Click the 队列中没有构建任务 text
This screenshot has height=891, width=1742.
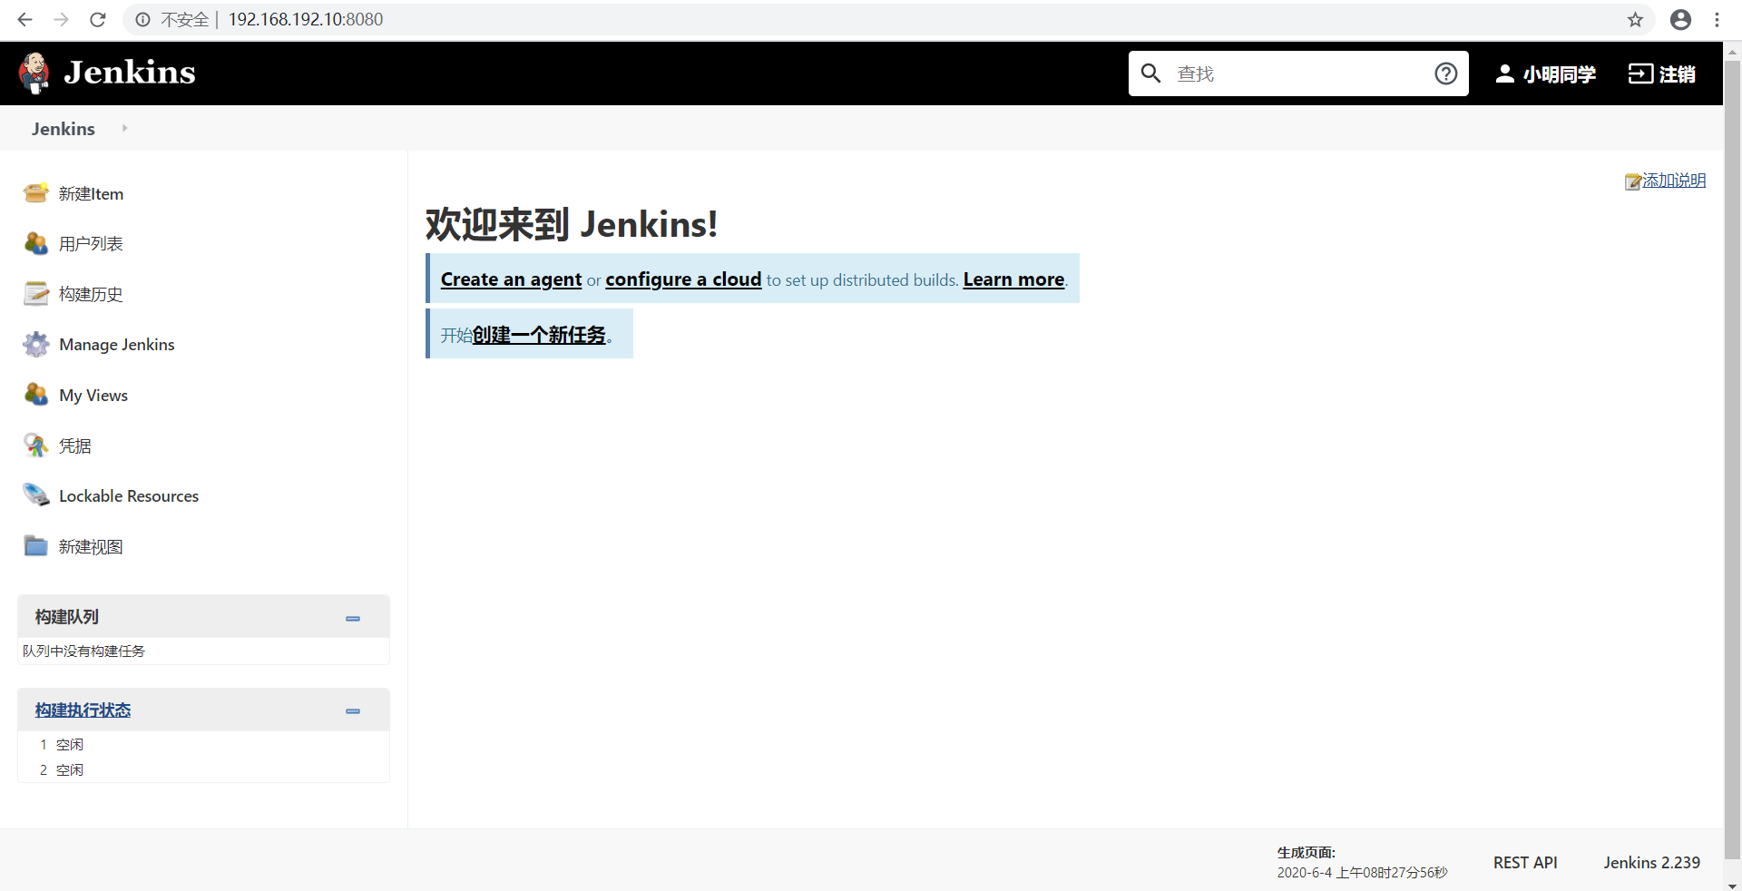coord(83,651)
